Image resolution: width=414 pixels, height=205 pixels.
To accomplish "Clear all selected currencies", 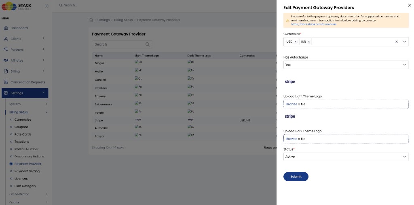I will click(x=396, y=42).
